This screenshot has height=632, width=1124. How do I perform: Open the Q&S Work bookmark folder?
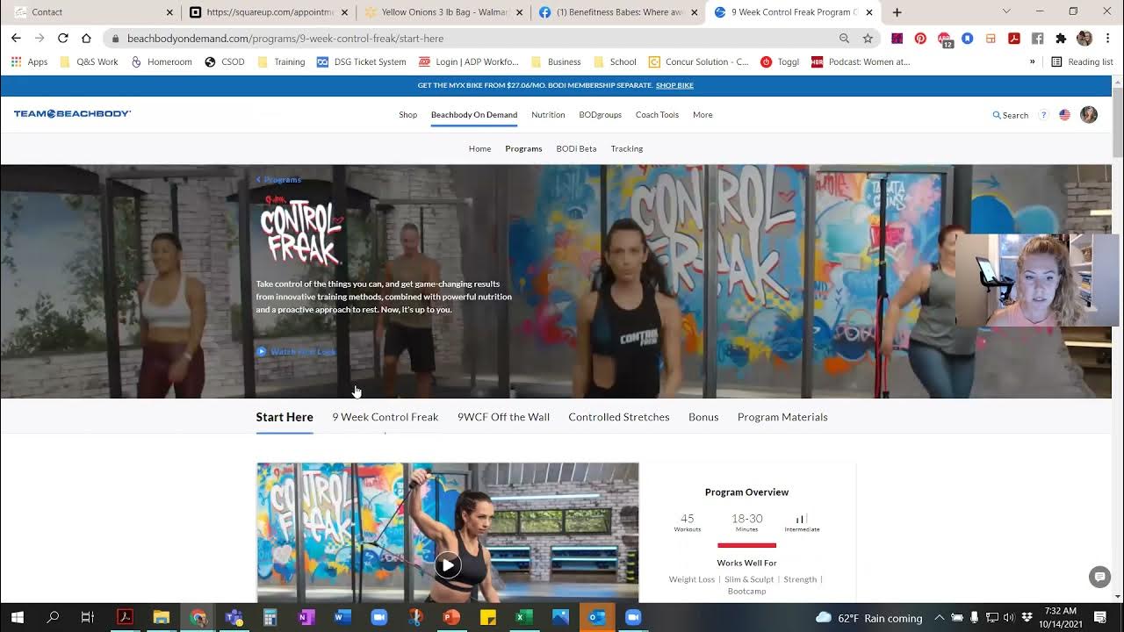coord(89,61)
